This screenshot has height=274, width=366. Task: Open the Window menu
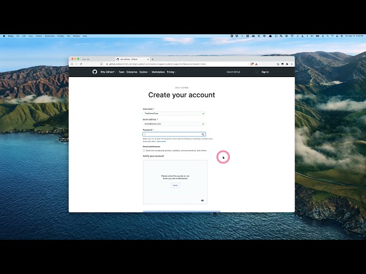click(x=76, y=36)
